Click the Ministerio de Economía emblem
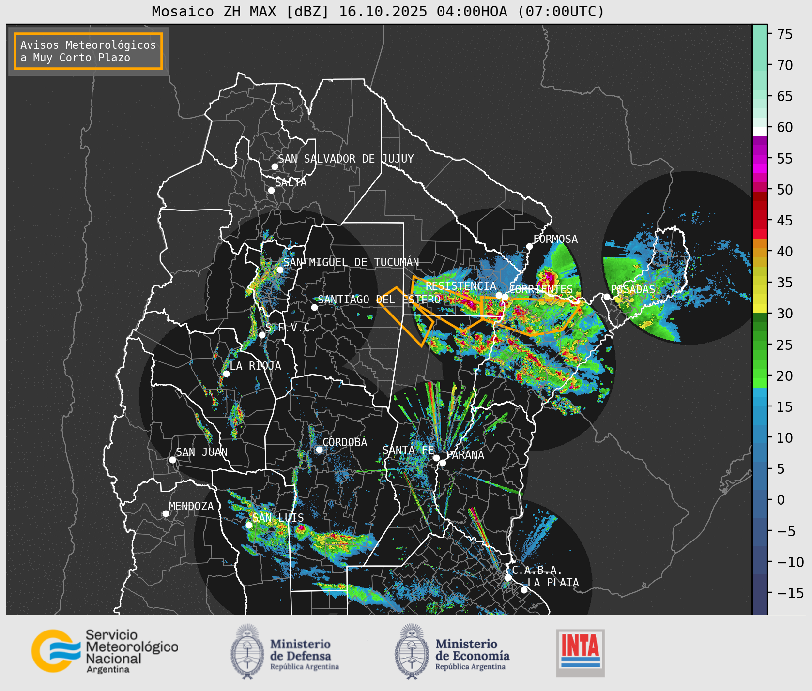This screenshot has width=812, height=691. coord(413,651)
